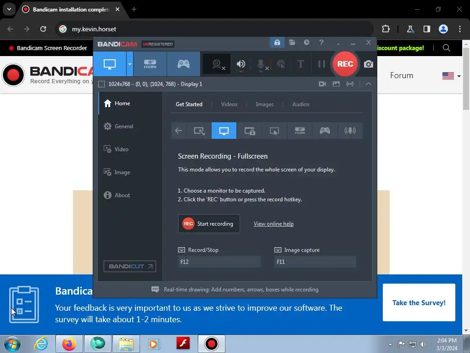Image resolution: width=470 pixels, height=353 pixels.
Task: Click Forum link on Bandicam website
Action: (x=401, y=75)
